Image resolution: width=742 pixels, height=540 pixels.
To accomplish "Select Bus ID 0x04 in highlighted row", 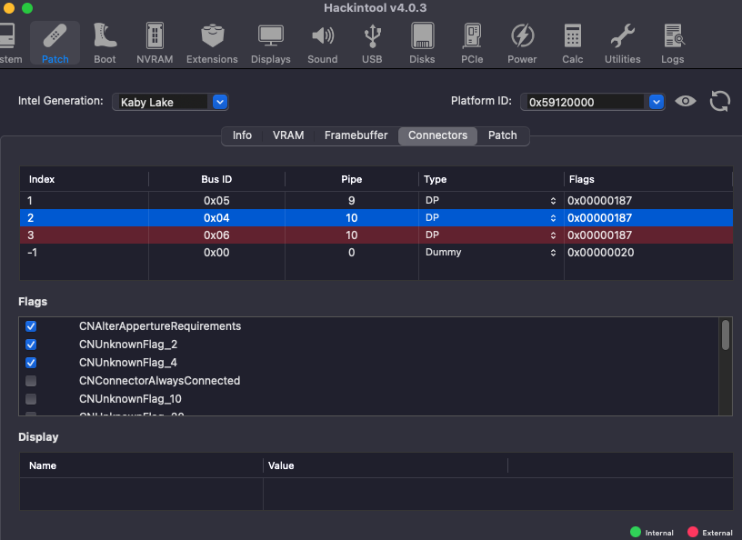I will click(216, 217).
